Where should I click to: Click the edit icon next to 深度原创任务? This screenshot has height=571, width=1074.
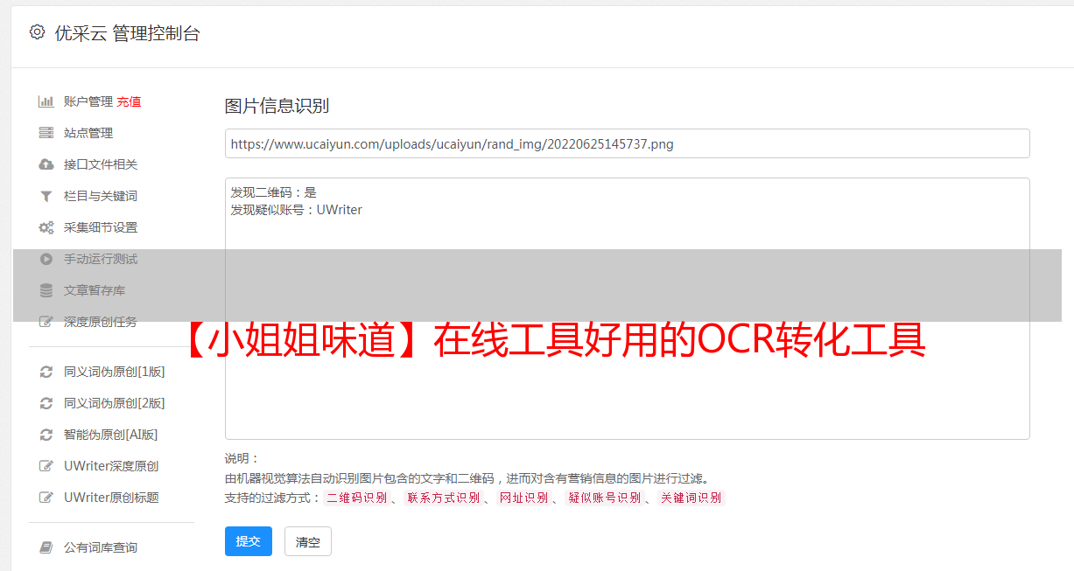(x=46, y=322)
